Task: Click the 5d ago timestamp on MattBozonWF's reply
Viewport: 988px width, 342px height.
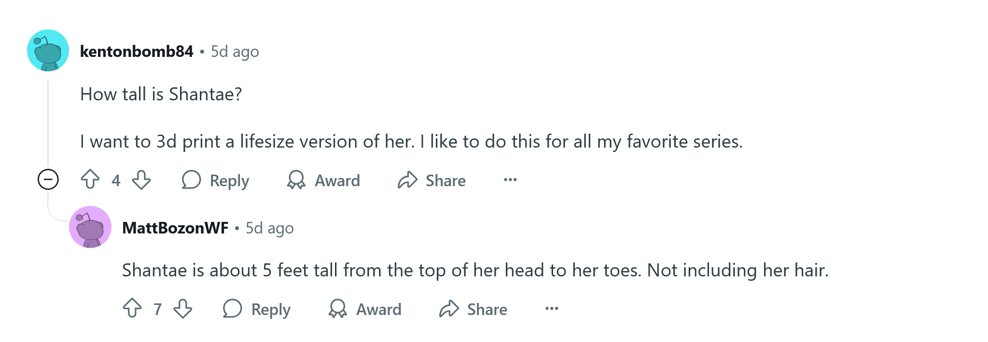Action: (x=270, y=228)
